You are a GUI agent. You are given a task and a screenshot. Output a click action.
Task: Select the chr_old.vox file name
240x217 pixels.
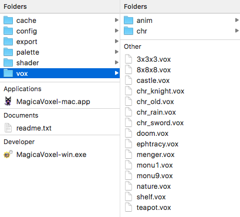pos(156,102)
